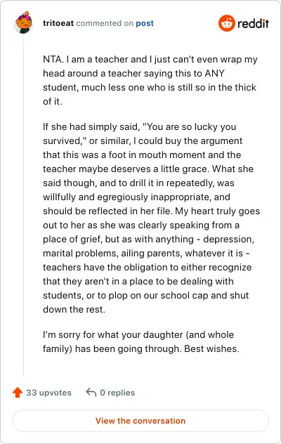
Task: Click the orange Reddit Snoo logo
Action: tap(227, 23)
